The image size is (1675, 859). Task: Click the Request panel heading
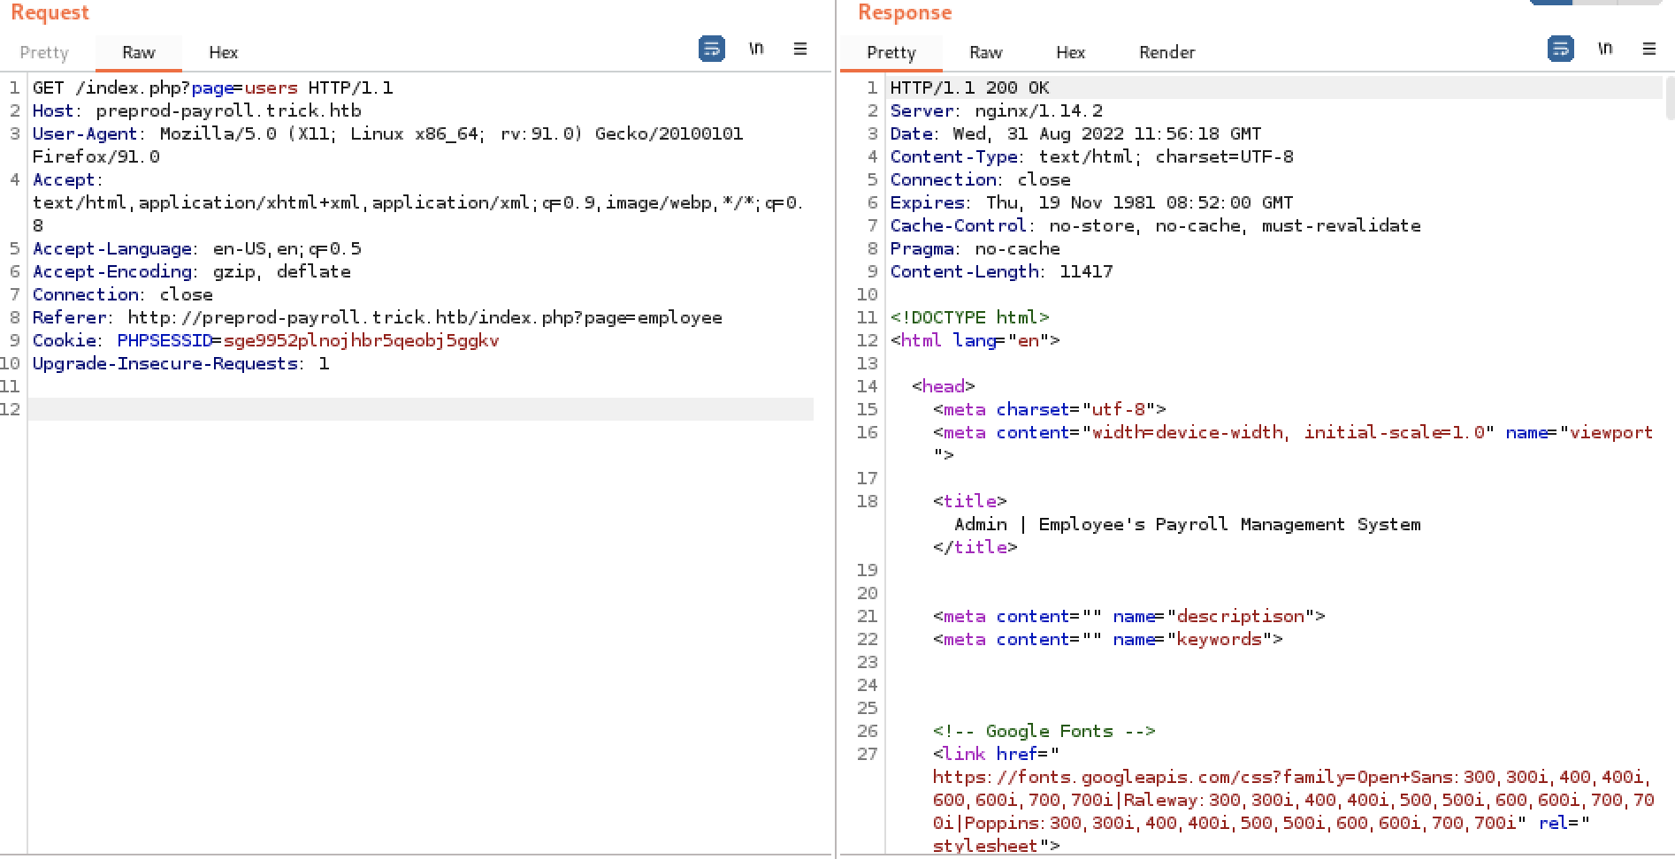click(x=50, y=12)
